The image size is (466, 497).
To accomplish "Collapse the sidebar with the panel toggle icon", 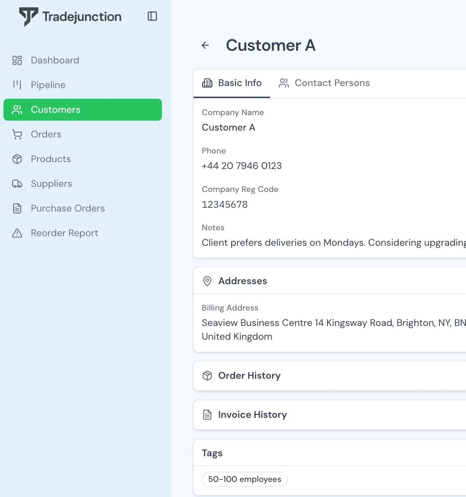I will (152, 16).
